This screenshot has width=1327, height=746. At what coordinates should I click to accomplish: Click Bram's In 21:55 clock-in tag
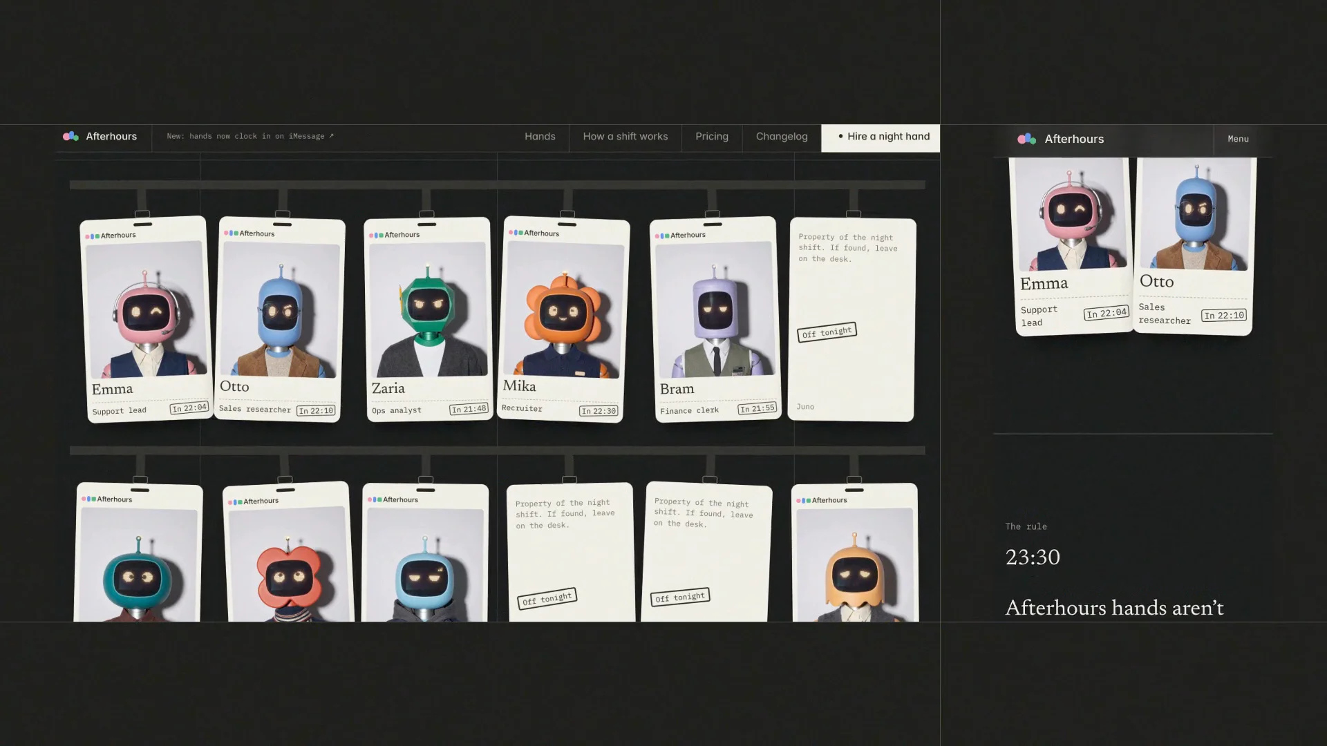(757, 408)
